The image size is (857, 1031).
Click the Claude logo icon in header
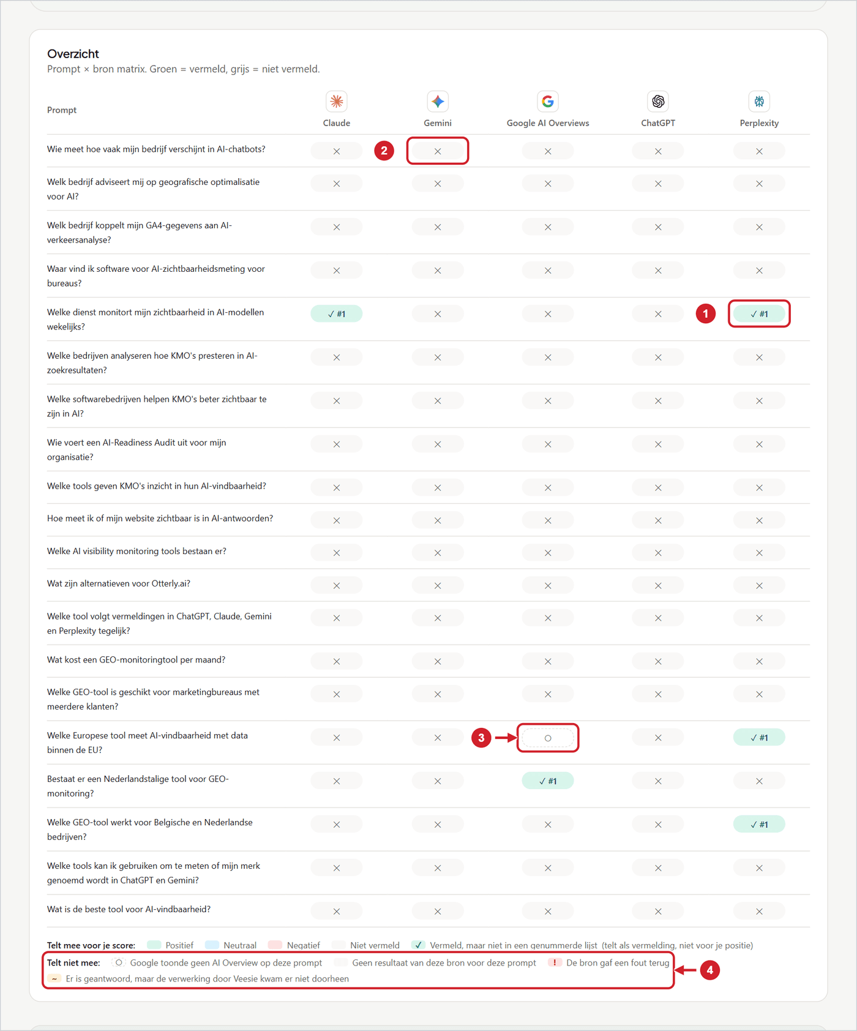(337, 101)
